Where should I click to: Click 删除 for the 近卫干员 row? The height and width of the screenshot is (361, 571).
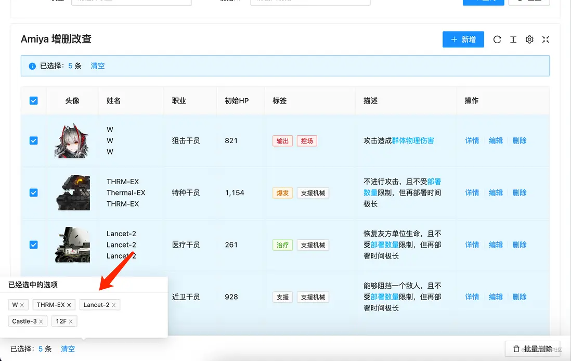click(x=520, y=297)
